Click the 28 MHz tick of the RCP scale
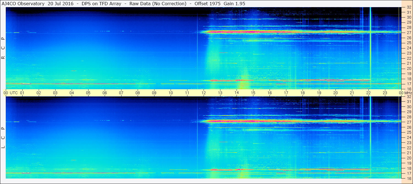413x184 pixels. coord(409,28)
